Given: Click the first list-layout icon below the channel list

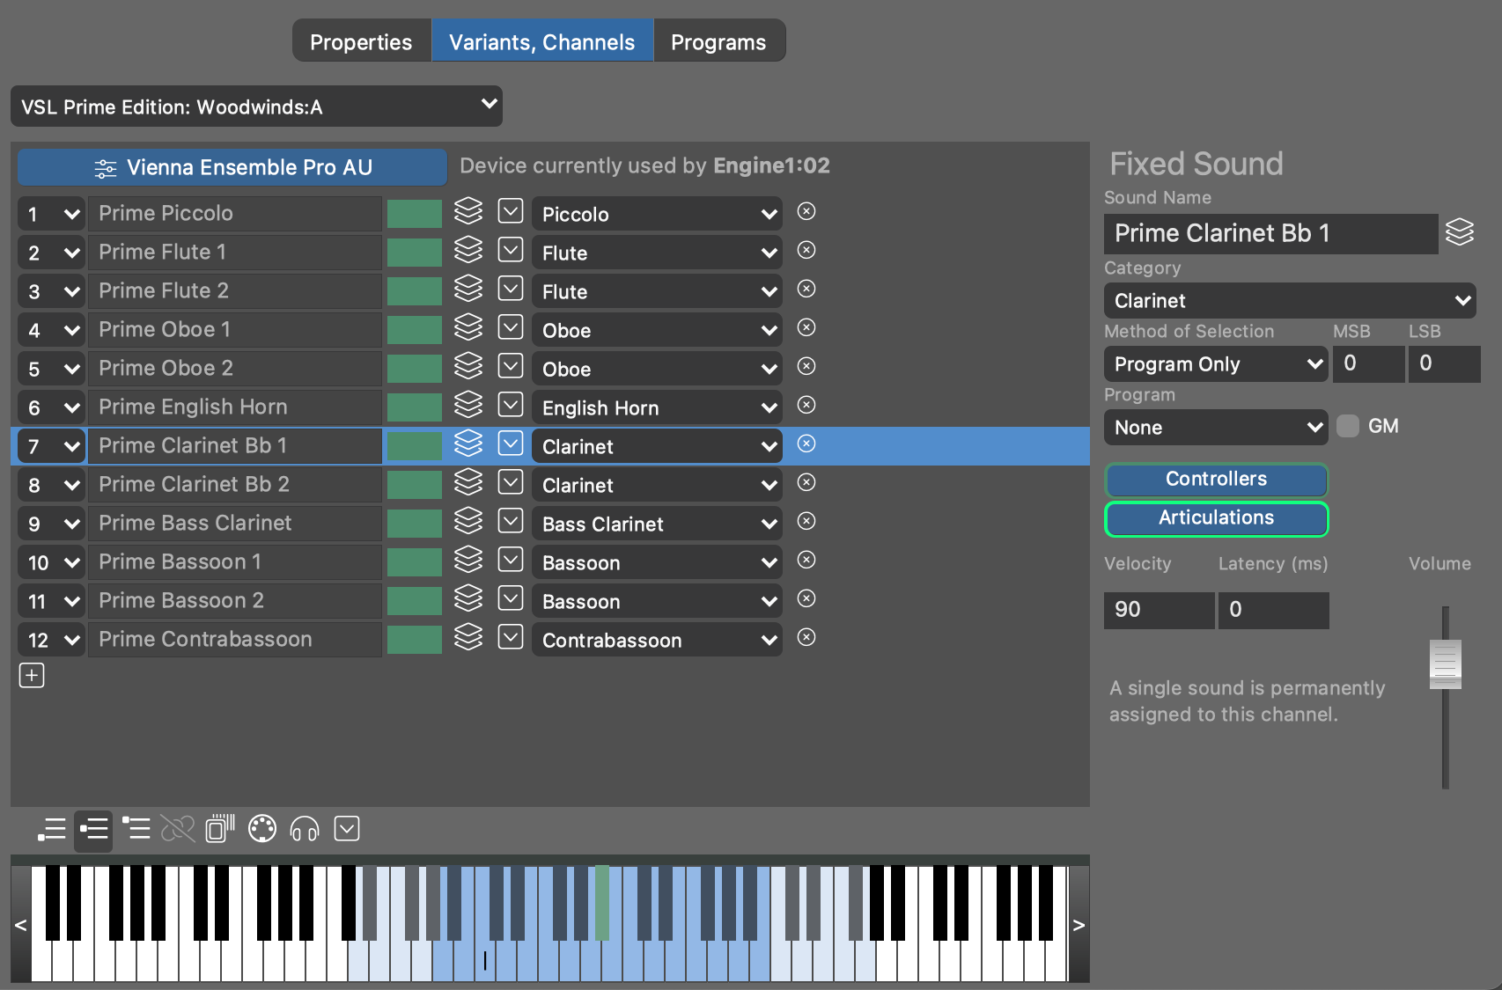Looking at the screenshot, I should 52,829.
